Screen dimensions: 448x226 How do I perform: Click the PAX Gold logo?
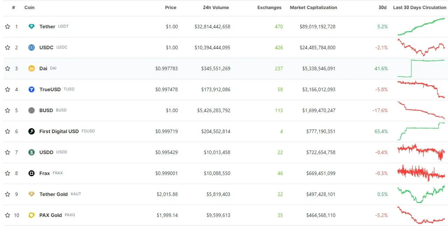[32, 215]
